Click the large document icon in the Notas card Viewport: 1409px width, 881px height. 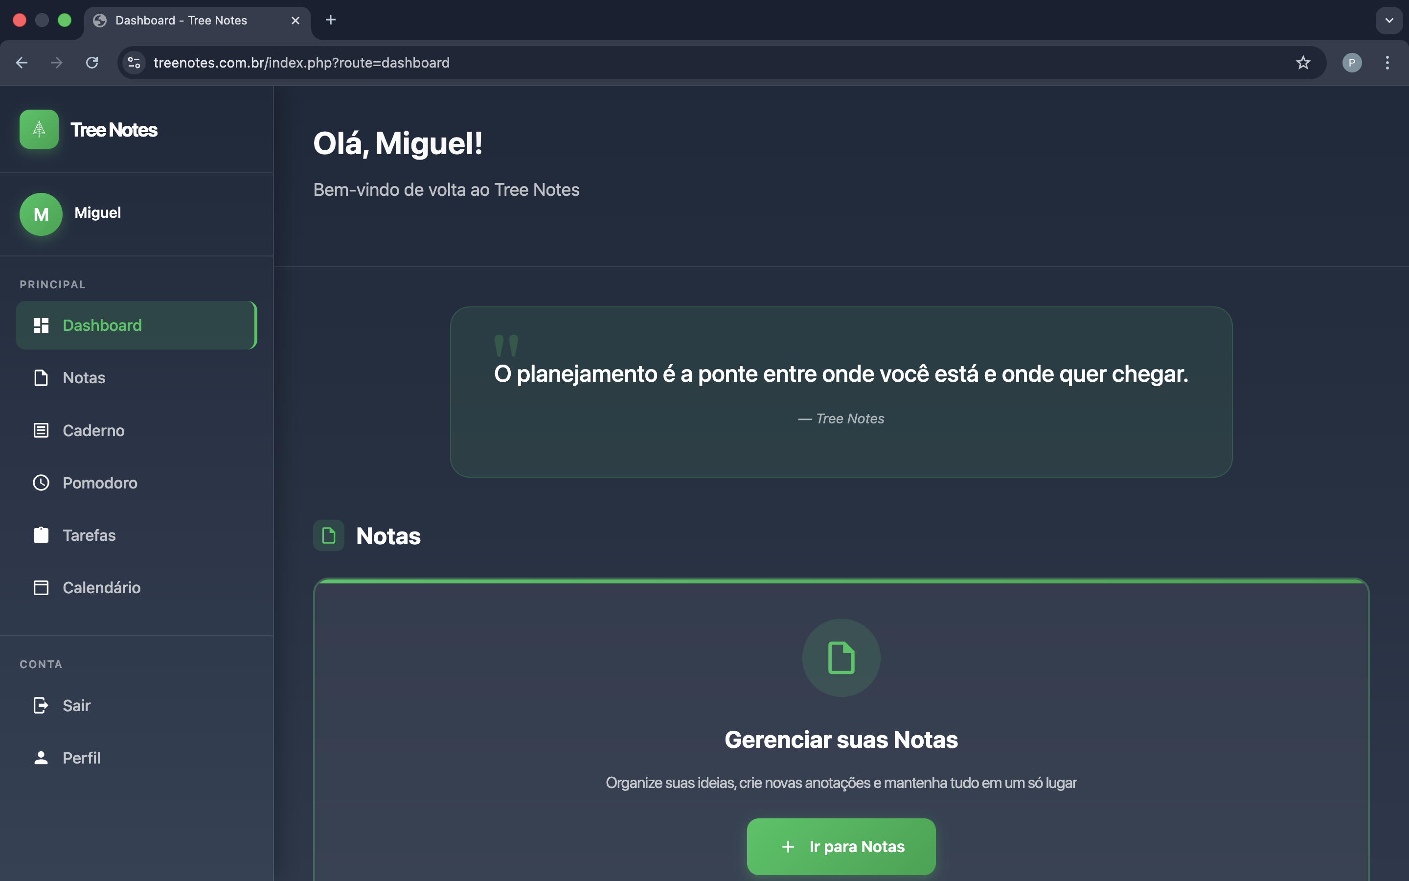coord(841,657)
